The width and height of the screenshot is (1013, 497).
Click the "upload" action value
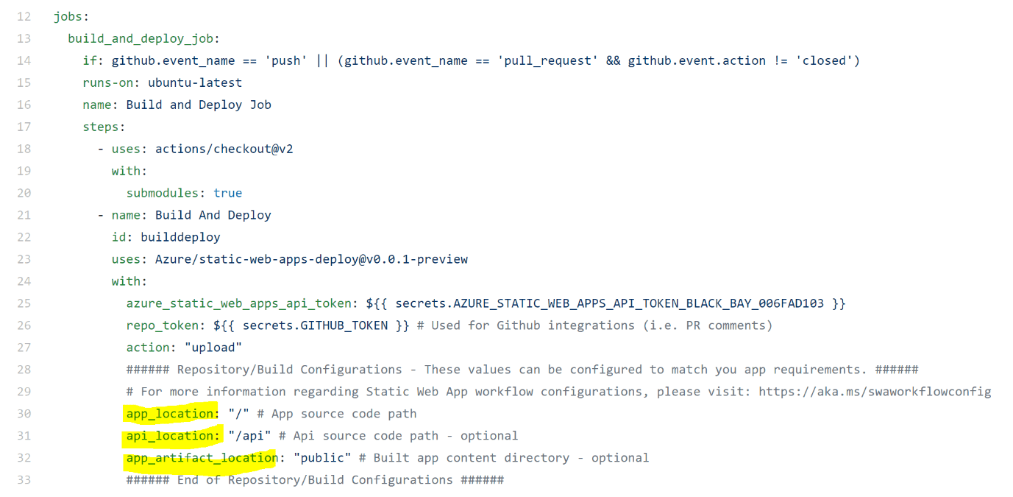pyautogui.click(x=213, y=348)
